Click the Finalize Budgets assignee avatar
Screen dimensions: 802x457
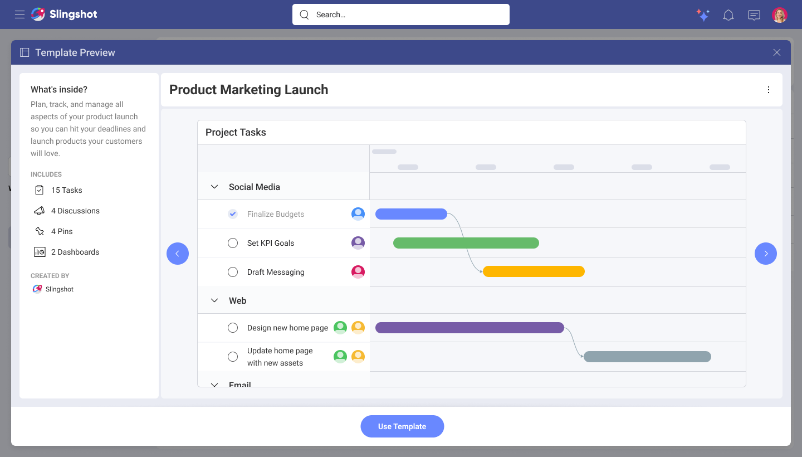(358, 214)
